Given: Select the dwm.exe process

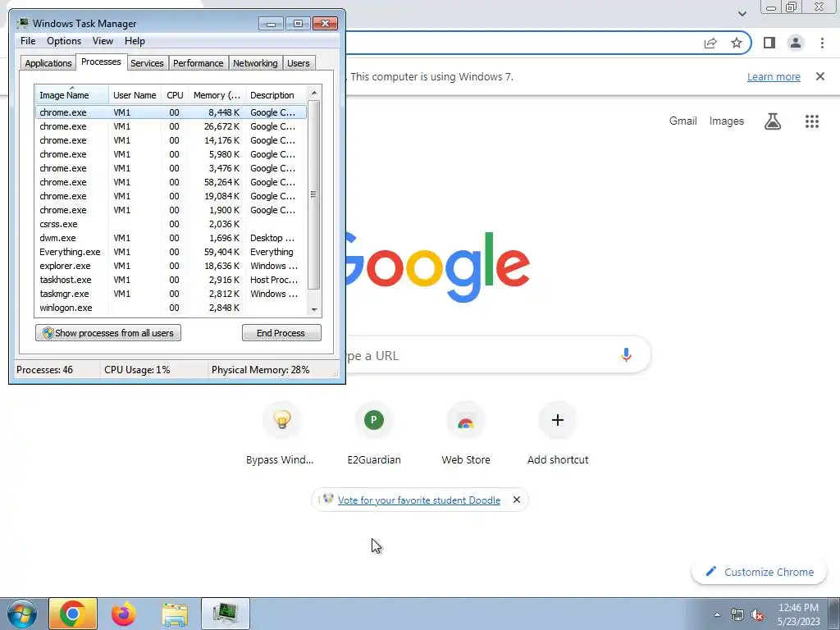Looking at the screenshot, I should 171,238.
